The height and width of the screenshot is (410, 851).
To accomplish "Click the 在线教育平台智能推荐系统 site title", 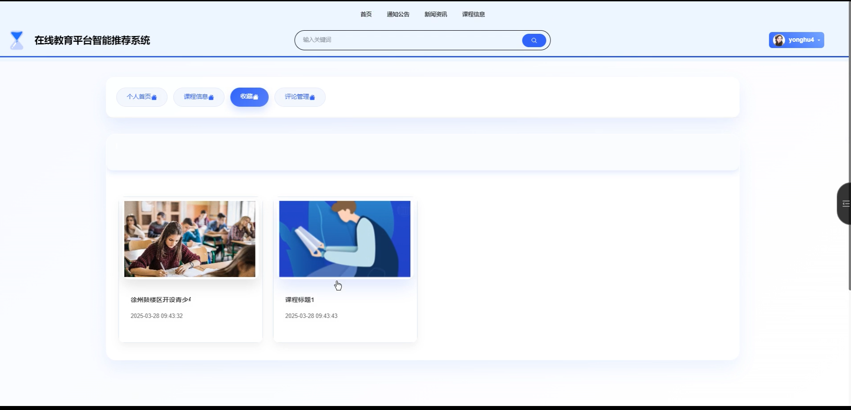I will (x=92, y=40).
